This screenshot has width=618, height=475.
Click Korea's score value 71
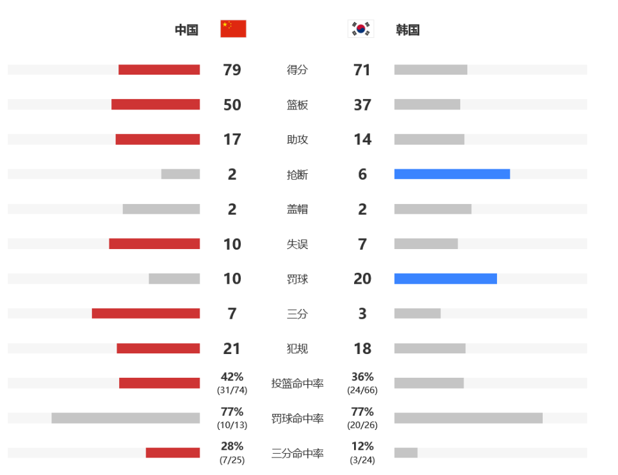[362, 70]
